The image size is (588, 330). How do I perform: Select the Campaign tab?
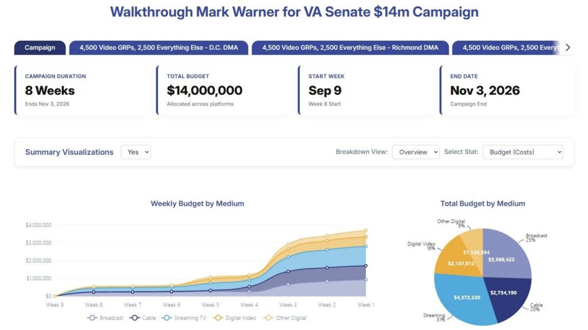40,48
